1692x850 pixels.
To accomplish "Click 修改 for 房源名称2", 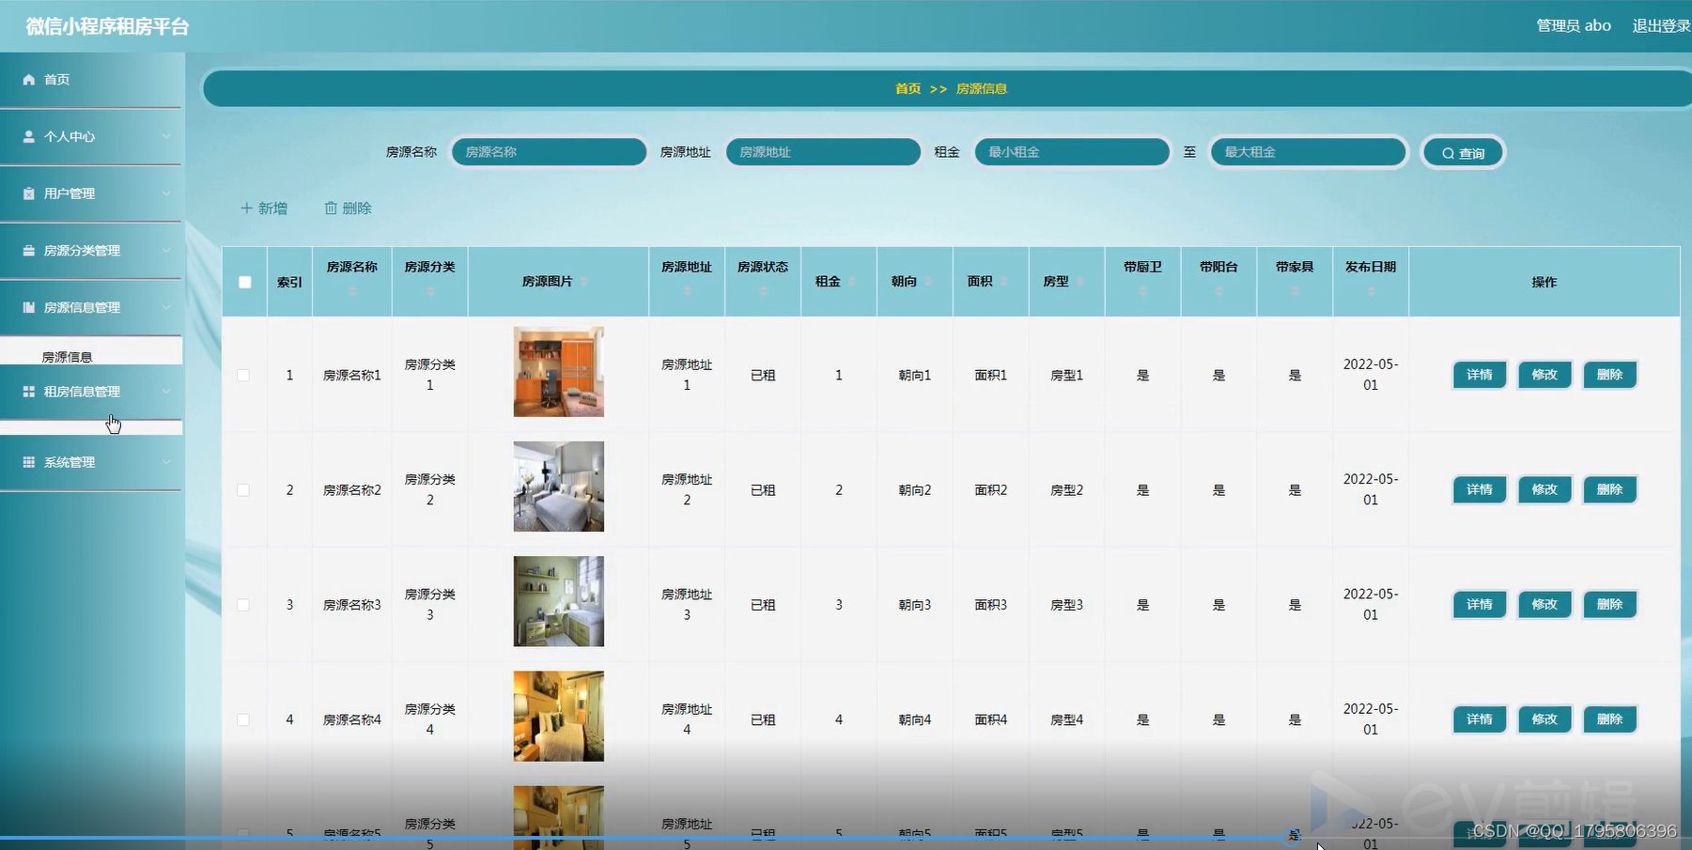I will (x=1545, y=489).
